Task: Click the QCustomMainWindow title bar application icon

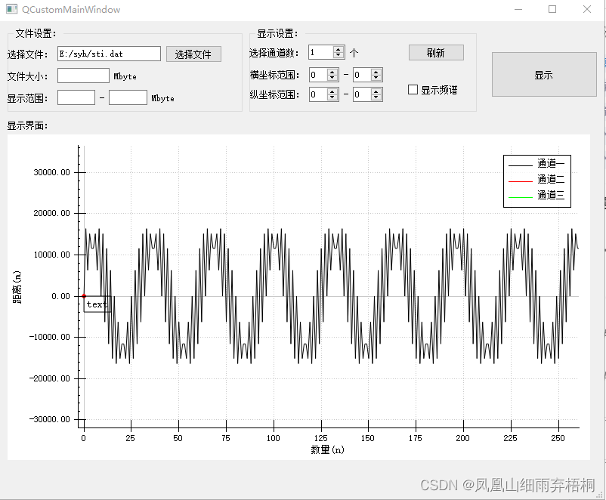Action: point(10,9)
